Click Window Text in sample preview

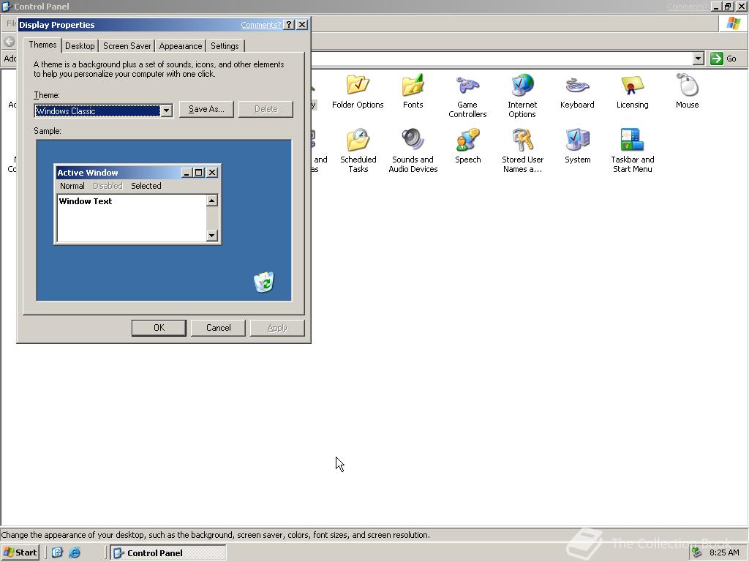86,201
